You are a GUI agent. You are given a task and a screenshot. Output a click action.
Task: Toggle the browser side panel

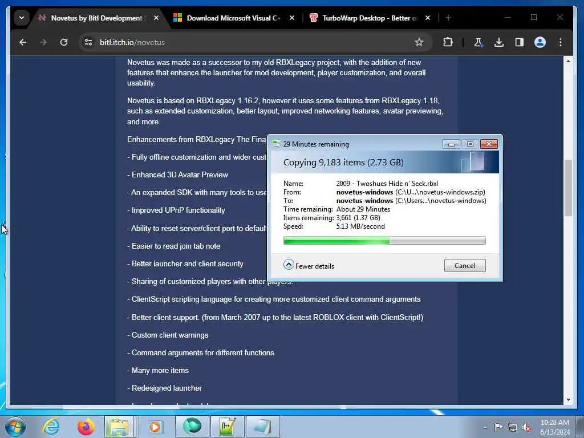point(519,42)
